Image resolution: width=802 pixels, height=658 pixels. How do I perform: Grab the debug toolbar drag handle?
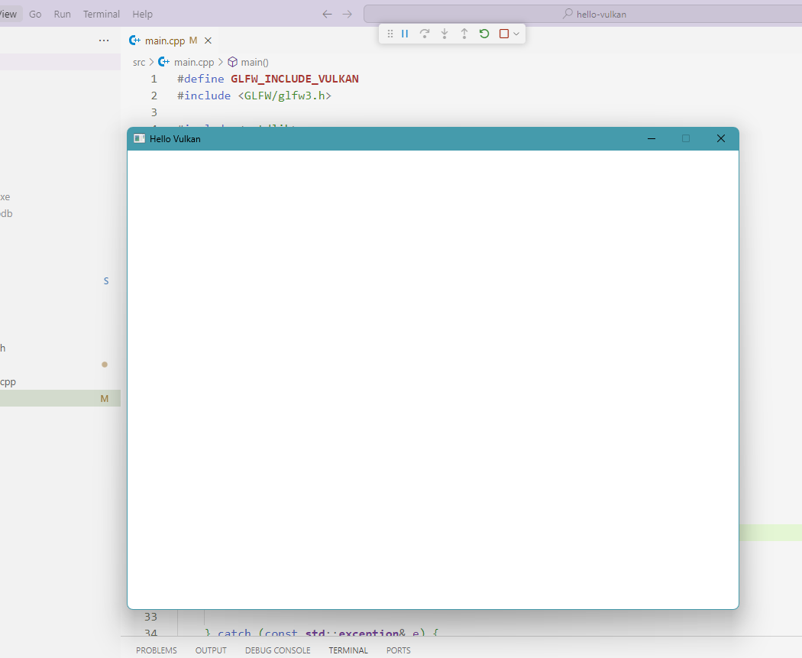390,34
